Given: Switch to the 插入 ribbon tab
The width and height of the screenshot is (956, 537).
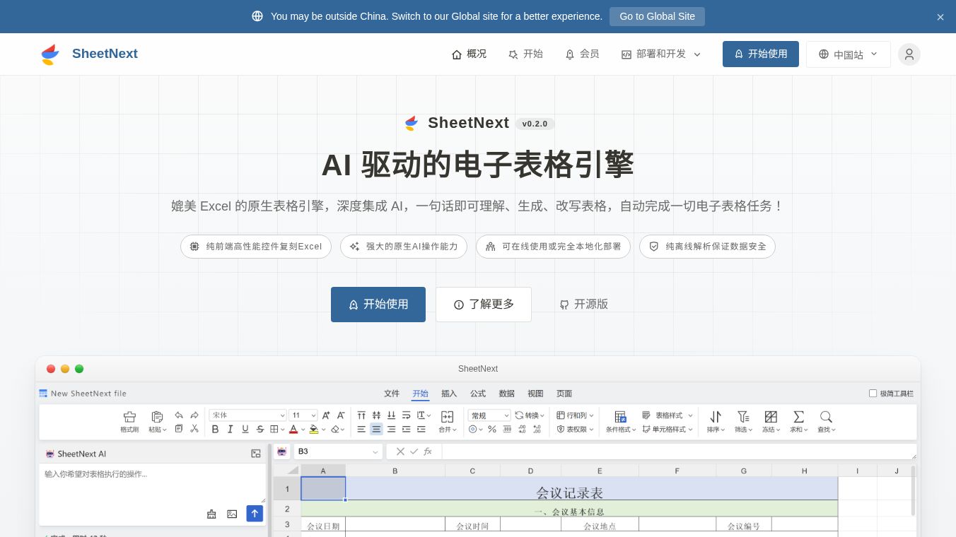Looking at the screenshot, I should (449, 394).
